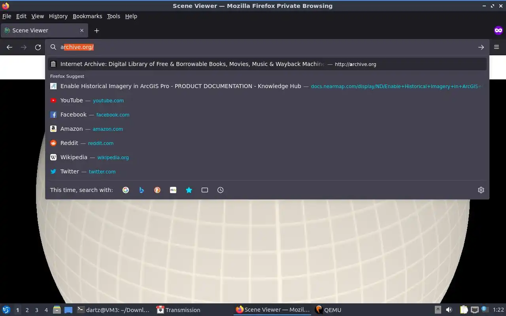Select the Internet Archive suggestion
Viewport: 506px width, 316px height.
point(267,64)
